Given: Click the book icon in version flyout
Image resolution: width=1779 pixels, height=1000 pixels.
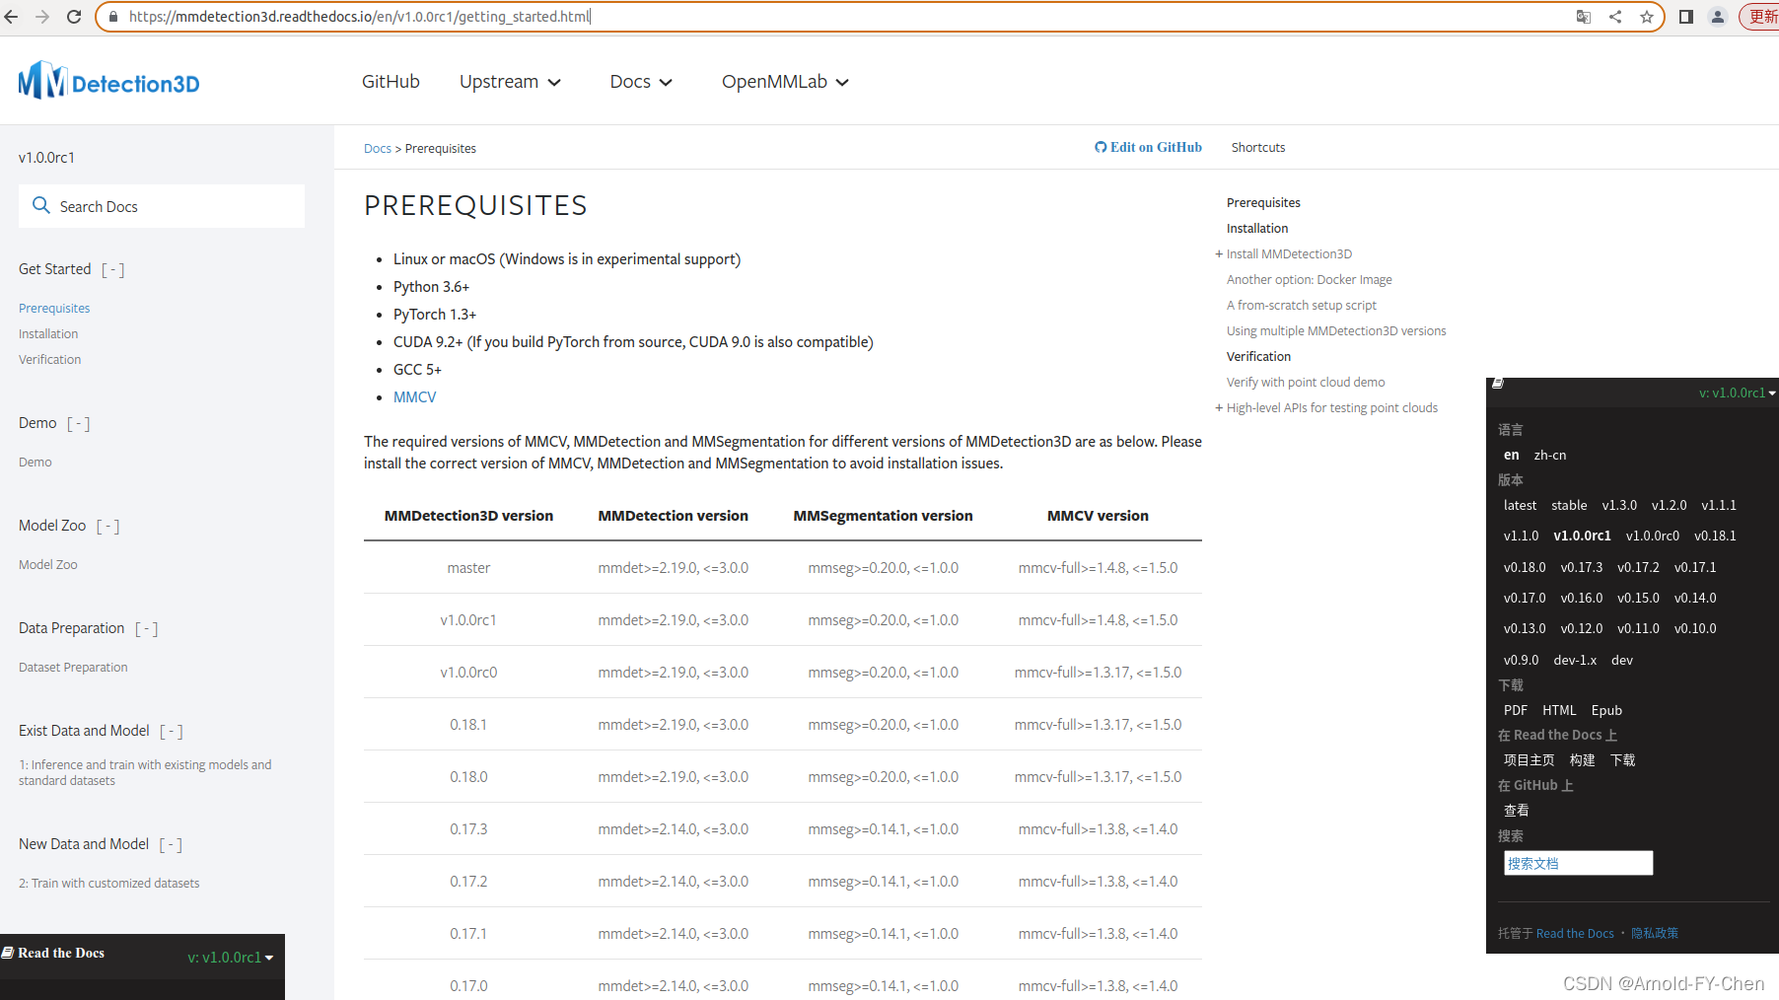Looking at the screenshot, I should 1498,384.
